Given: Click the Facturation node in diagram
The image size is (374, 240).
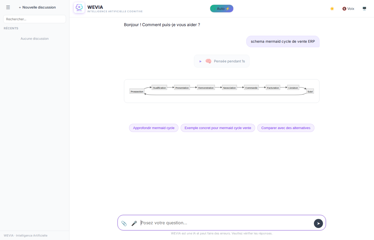Looking at the screenshot, I should [273, 87].
